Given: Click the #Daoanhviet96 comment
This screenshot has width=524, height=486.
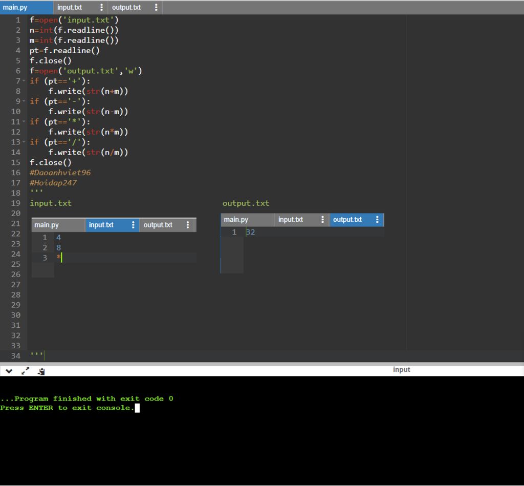Looking at the screenshot, I should (60, 173).
